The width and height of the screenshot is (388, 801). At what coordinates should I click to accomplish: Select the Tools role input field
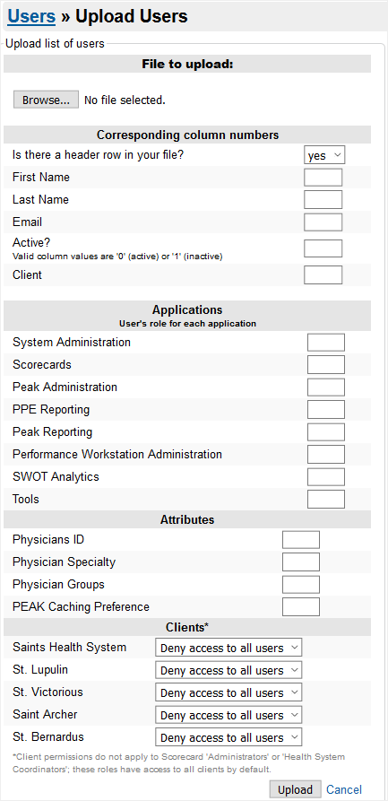(x=326, y=499)
